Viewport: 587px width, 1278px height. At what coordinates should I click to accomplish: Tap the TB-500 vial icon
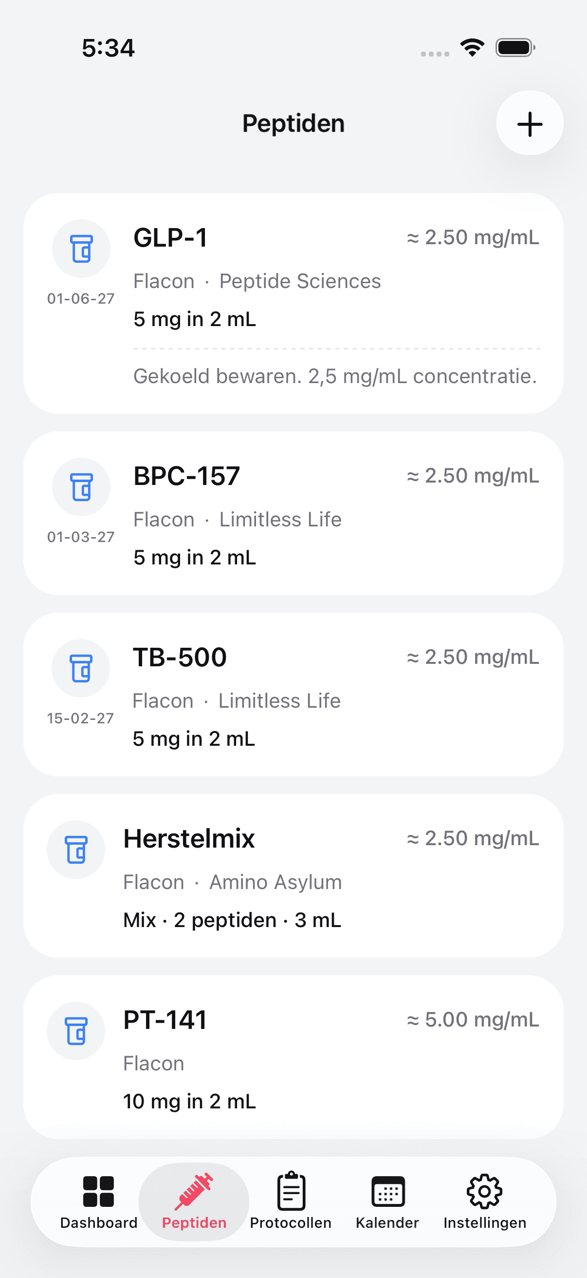pos(81,668)
